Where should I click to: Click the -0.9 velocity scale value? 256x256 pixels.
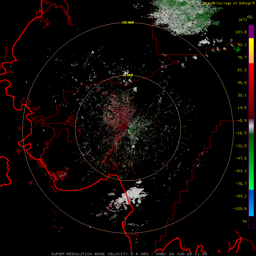pyautogui.click(x=242, y=121)
